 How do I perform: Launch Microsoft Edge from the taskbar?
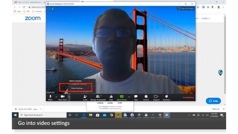click(84, 115)
